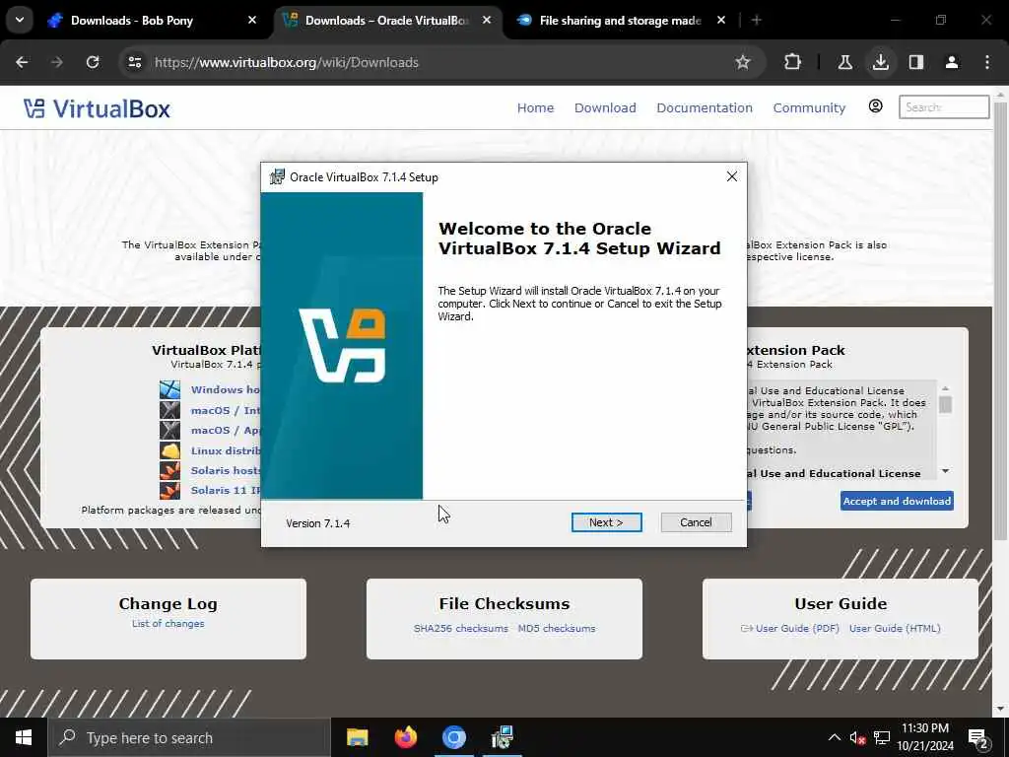Image resolution: width=1009 pixels, height=757 pixels.
Task: Open the SHA256 checksums link
Action: pos(461,628)
